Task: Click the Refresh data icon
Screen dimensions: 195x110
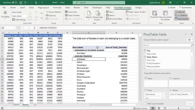Action: (89, 15)
